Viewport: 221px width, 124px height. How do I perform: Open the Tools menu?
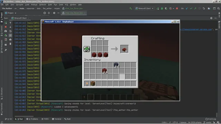pyautogui.click(x=61, y=4)
